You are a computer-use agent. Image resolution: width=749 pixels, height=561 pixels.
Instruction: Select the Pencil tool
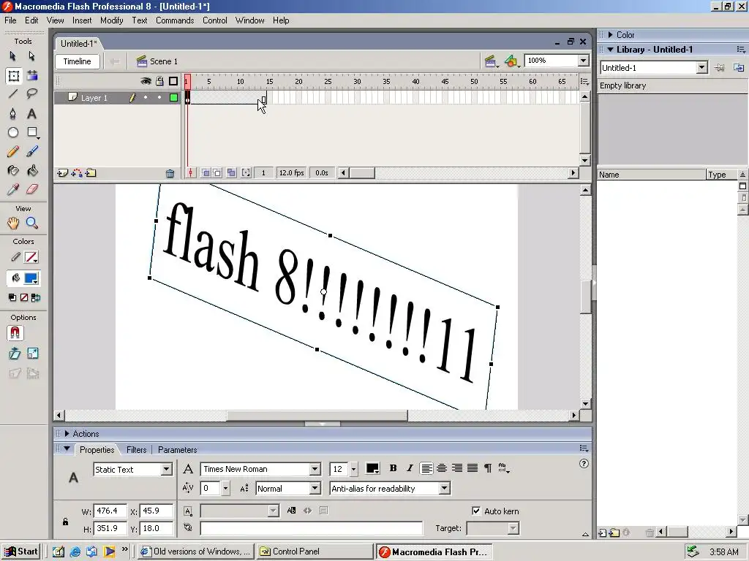click(x=13, y=151)
